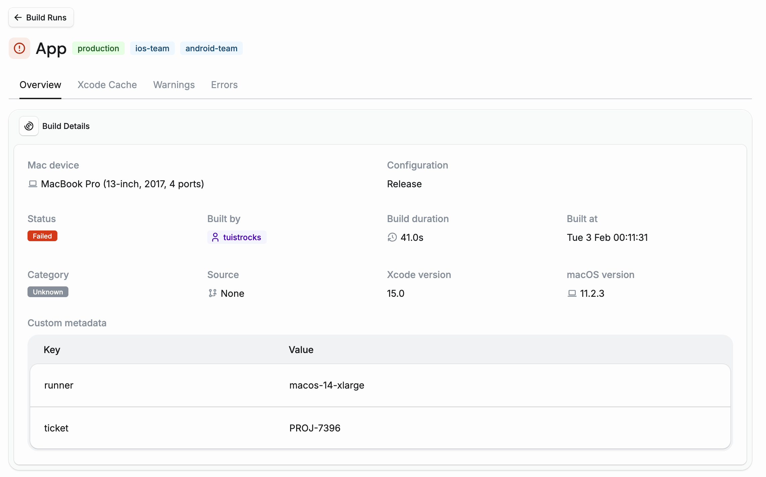Click the red error icon next to App
This screenshot has width=766, height=477.
pos(19,48)
